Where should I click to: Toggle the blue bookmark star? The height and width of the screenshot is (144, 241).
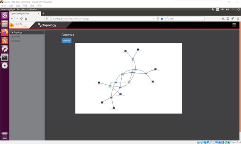(162, 19)
